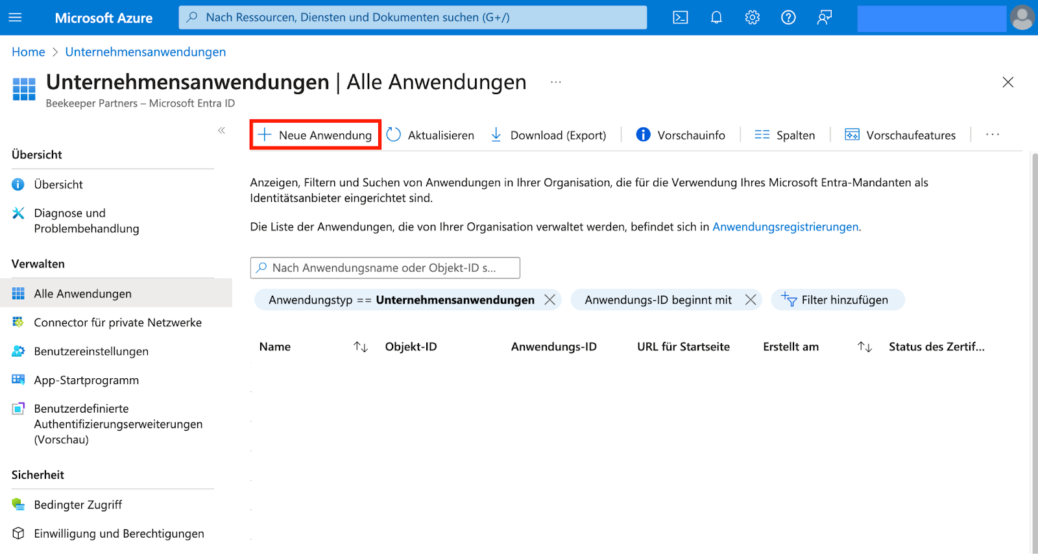The image size is (1038, 554).
Task: Open more options ellipsis beside page title
Action: pos(556,82)
